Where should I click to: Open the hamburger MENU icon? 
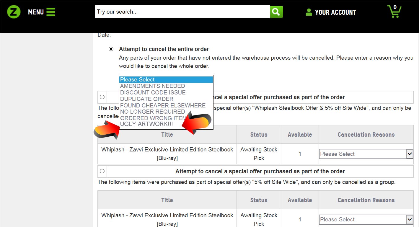point(51,12)
